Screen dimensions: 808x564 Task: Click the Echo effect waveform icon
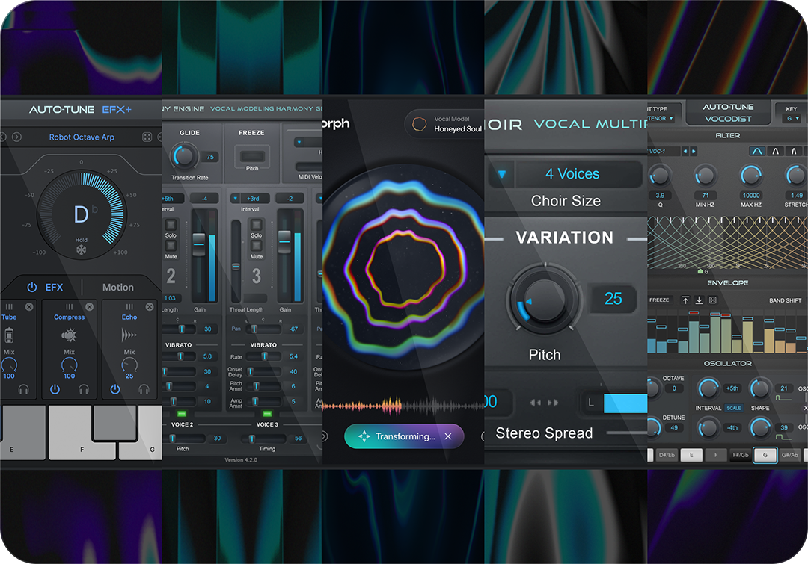click(129, 335)
